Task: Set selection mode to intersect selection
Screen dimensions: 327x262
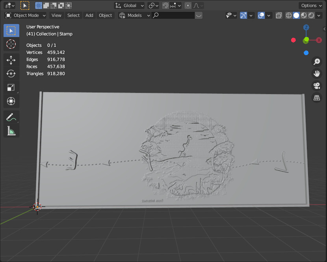Action: coord(69,6)
